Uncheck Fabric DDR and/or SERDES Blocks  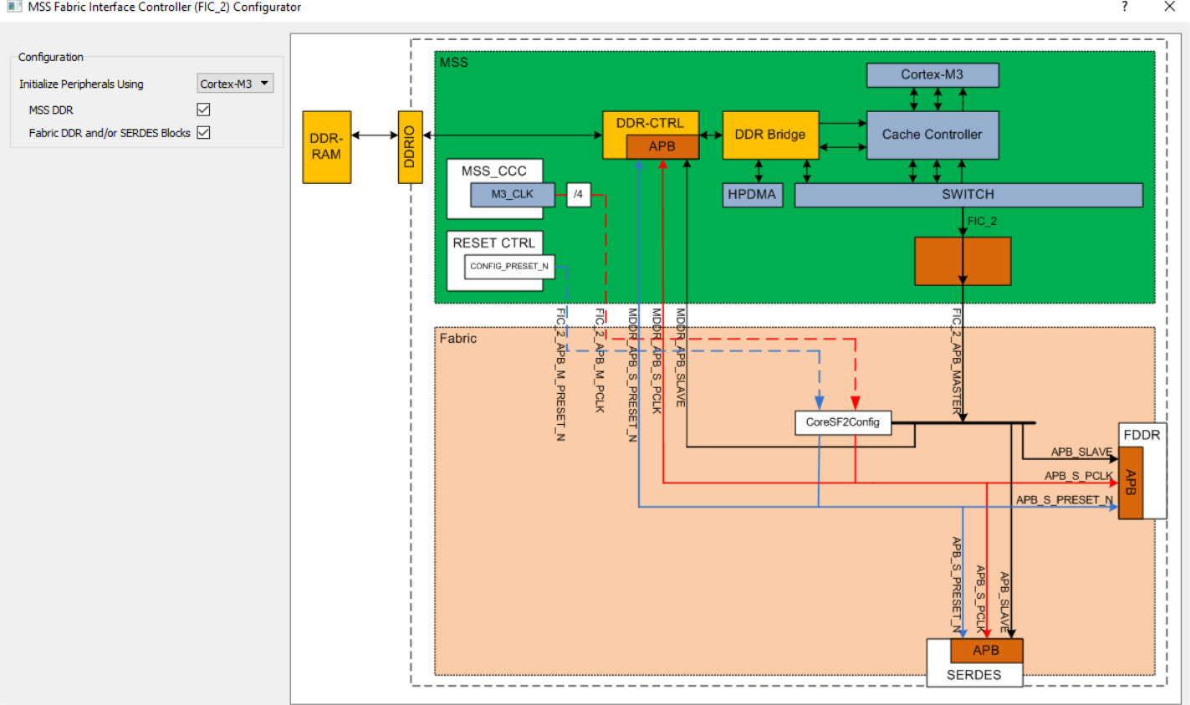pyautogui.click(x=202, y=132)
